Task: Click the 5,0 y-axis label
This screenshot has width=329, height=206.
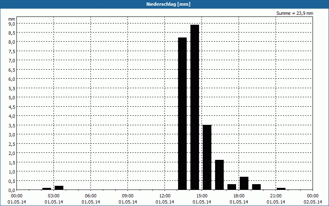Action: (x=12, y=98)
